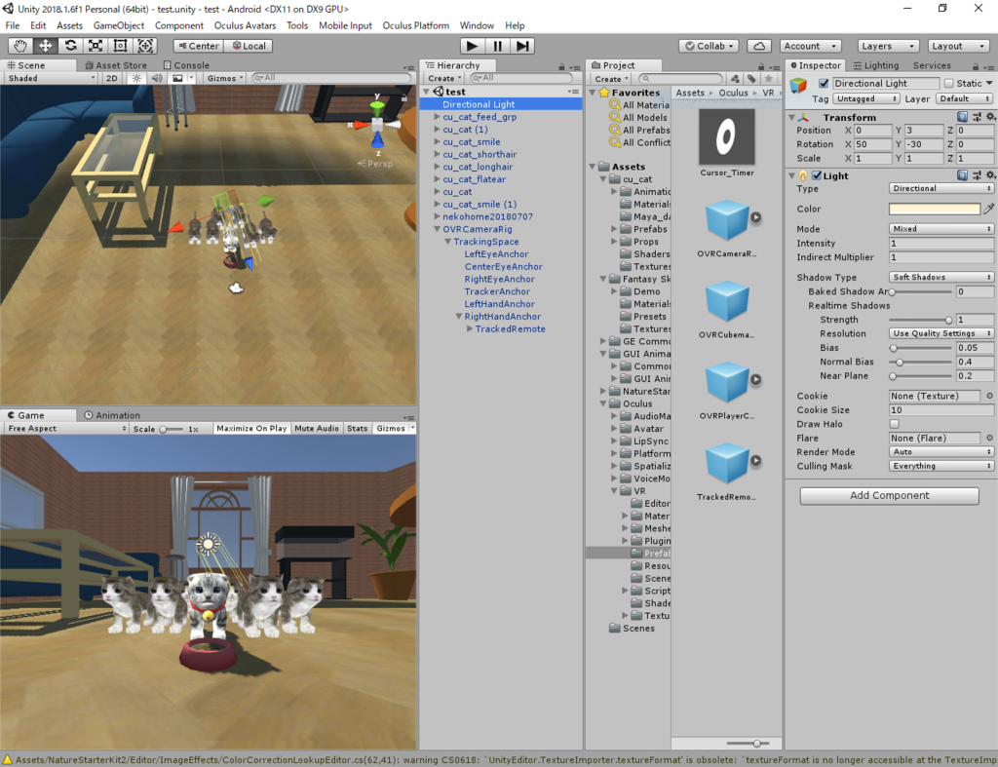The image size is (998, 767).
Task: Search by type in Project panel
Action: (x=735, y=79)
